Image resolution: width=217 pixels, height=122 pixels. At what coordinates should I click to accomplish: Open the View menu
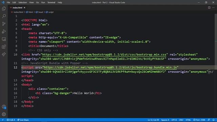click(32, 2)
